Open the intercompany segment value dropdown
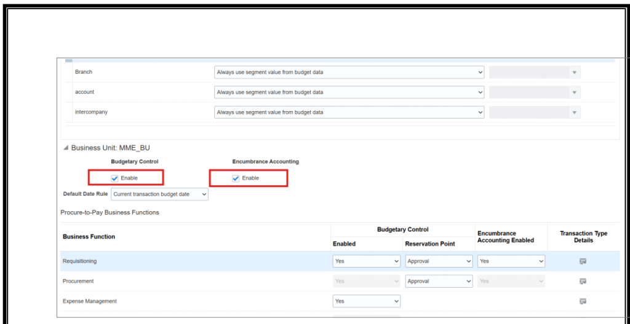Image resolution: width=630 pixels, height=324 pixels. (x=349, y=113)
